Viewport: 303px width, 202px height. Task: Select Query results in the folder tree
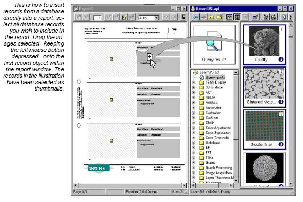tap(215, 77)
